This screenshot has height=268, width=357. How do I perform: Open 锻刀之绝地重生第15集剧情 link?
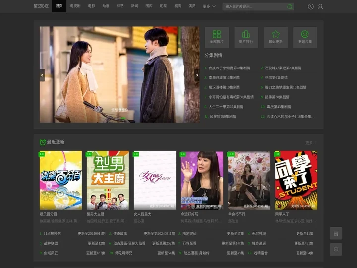coord(286,87)
